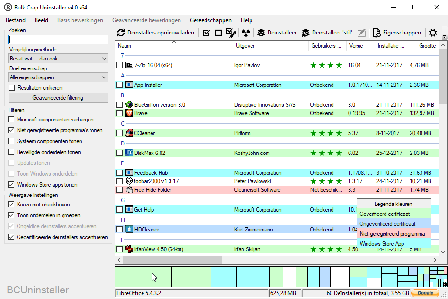Screen dimensions: 448x299
Task: Toggle Systeem componenten tonen checkbox
Action: pyautogui.click(x=11, y=141)
